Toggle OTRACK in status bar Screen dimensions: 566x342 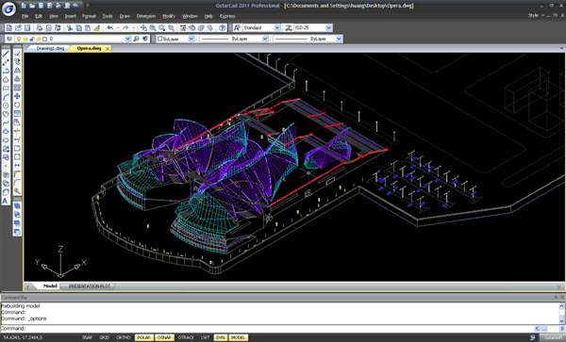186,337
